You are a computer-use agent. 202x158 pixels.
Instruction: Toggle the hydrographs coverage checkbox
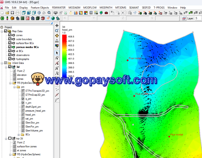10,59
